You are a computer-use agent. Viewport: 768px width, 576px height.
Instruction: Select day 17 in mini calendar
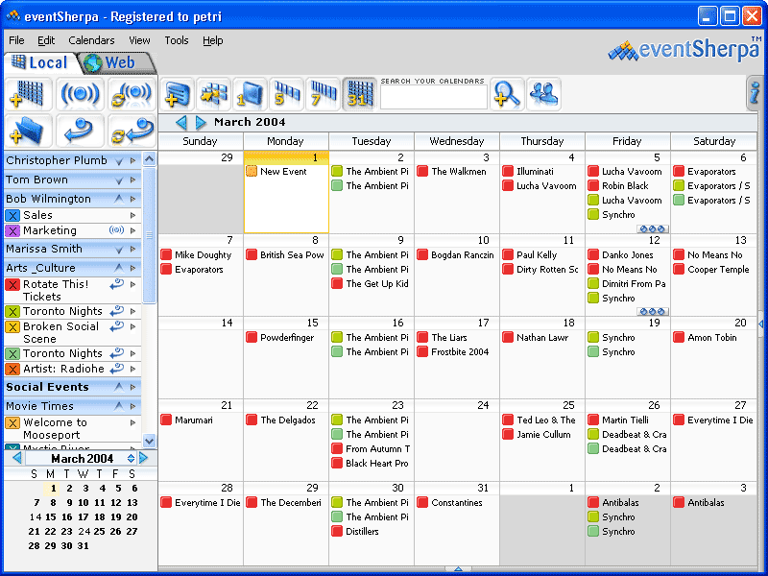click(84, 516)
